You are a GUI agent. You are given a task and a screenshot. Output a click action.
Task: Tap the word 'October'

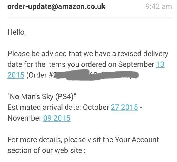click(96, 107)
